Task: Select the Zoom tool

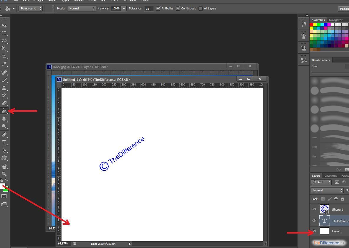Action: tap(4, 174)
